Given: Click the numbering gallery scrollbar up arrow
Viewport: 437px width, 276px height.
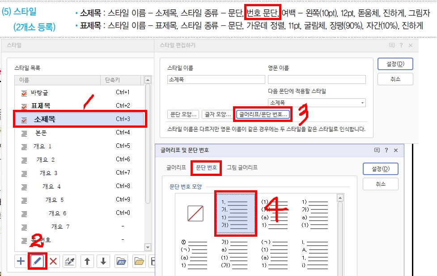Looking at the screenshot, I should 340,198.
